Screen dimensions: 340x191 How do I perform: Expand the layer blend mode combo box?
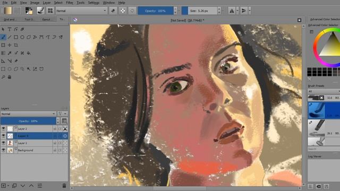(28, 114)
